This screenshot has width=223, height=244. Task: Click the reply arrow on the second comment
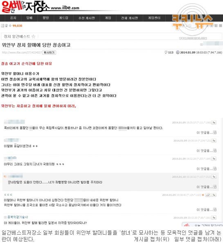click(x=214, y=141)
